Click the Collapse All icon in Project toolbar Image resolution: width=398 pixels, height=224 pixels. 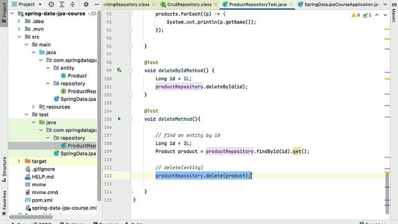(x=73, y=4)
